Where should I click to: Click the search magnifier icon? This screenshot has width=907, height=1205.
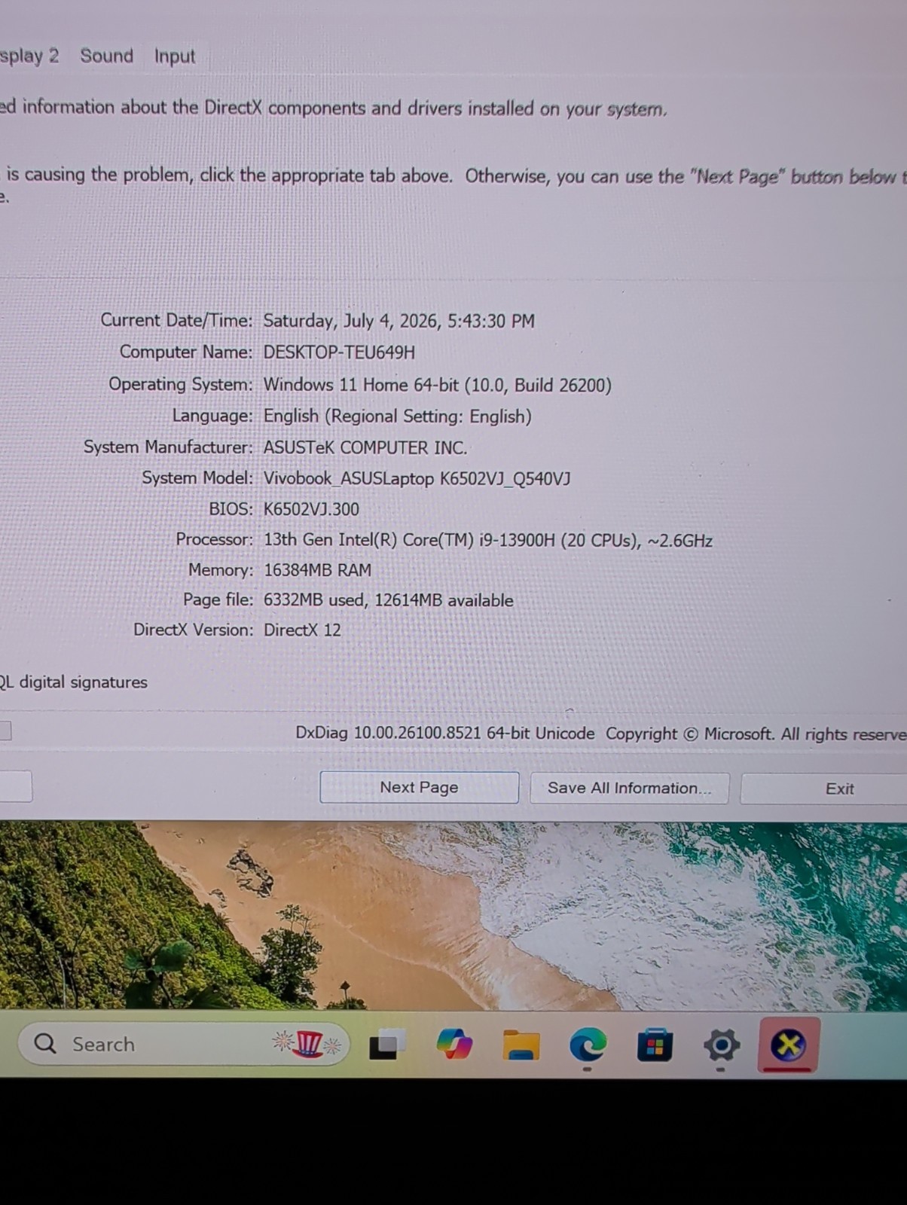tap(45, 1044)
